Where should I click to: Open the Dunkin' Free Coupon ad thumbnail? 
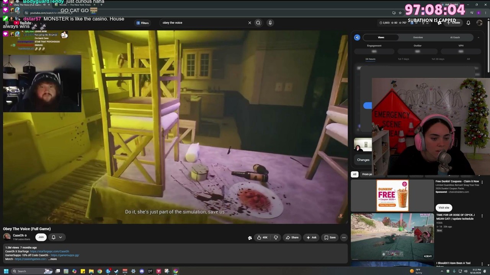point(392,195)
